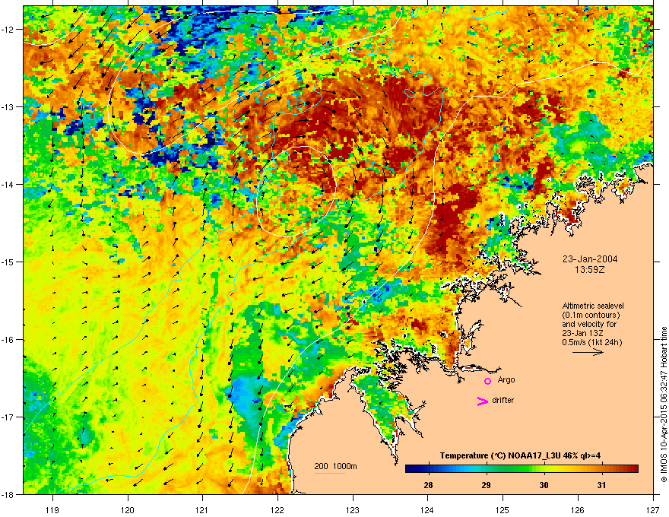Click the latitude axis label '-12'
Screen dimensions: 669x517
(8, 30)
